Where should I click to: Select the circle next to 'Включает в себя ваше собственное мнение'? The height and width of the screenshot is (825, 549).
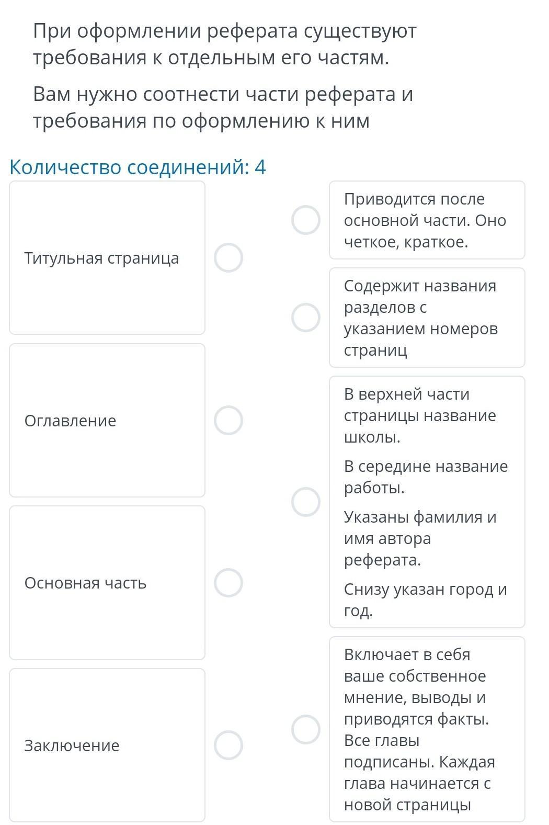tap(306, 729)
